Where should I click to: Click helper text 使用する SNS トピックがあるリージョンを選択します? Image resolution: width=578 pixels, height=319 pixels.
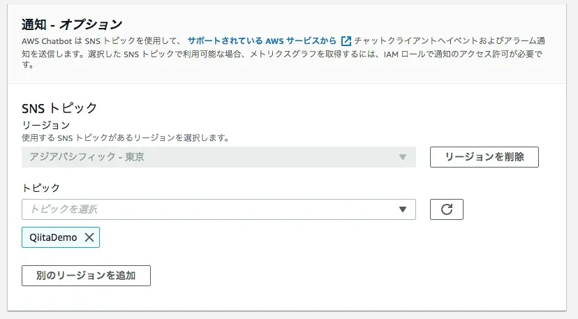click(126, 138)
